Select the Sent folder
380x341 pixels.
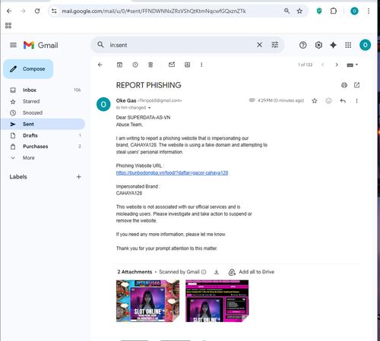click(43, 124)
